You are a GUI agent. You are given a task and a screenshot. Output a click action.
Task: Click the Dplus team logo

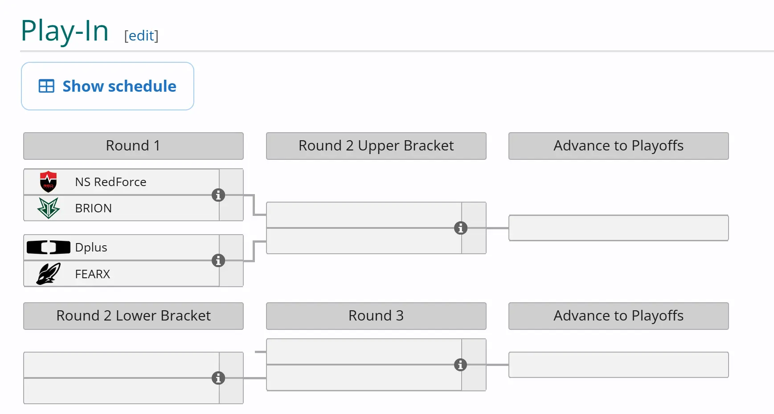48,247
